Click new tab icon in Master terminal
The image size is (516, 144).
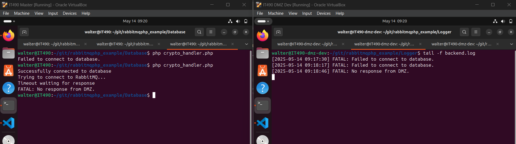[x=24, y=32]
